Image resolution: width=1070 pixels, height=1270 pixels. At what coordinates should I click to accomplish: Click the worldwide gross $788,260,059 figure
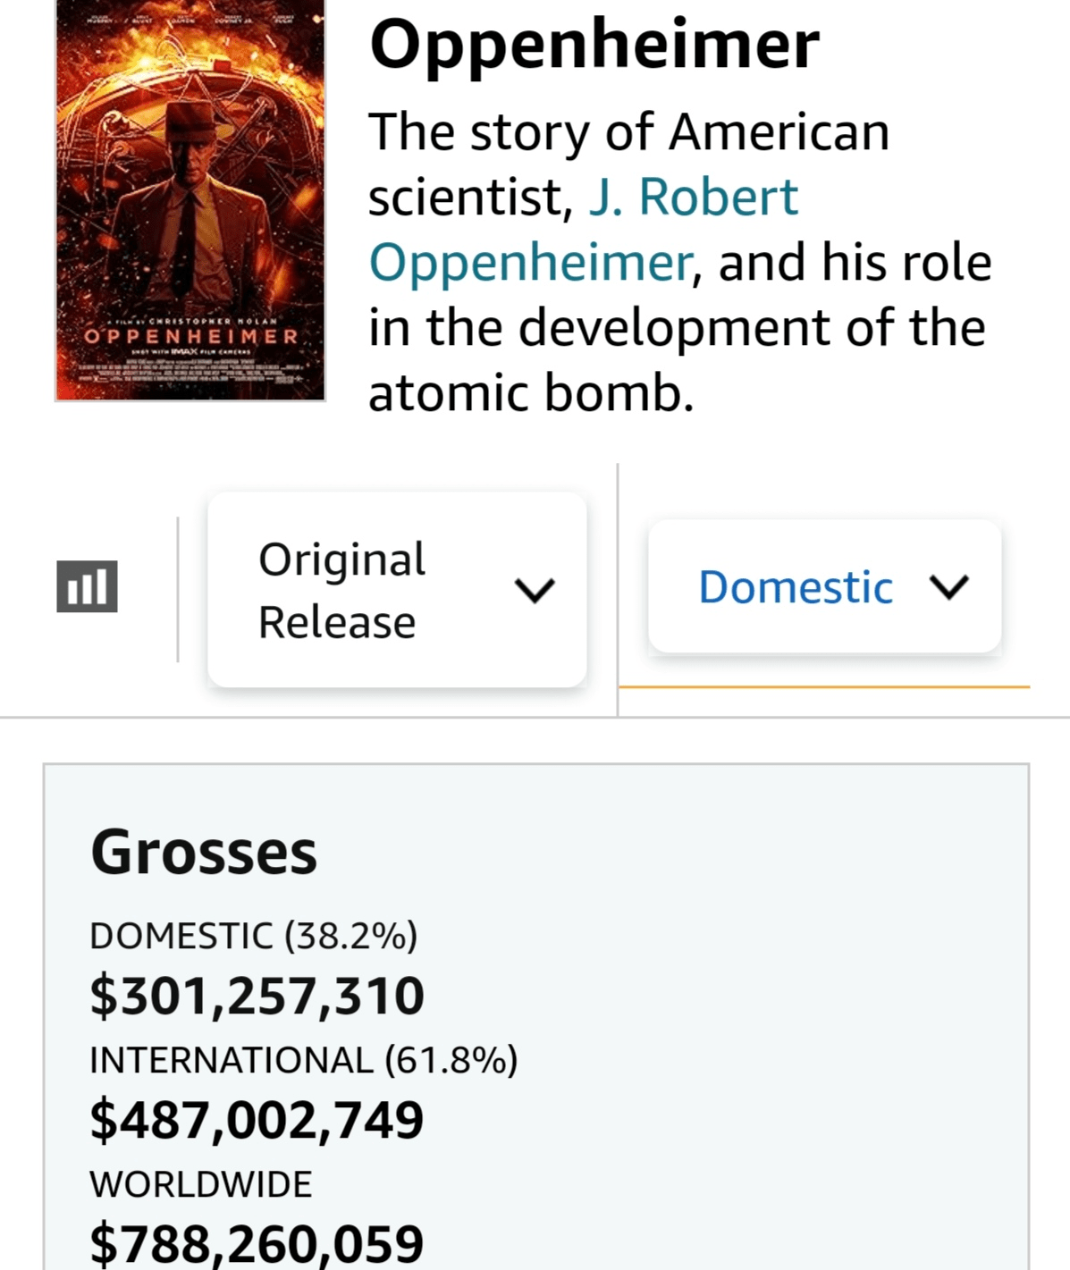(257, 1243)
